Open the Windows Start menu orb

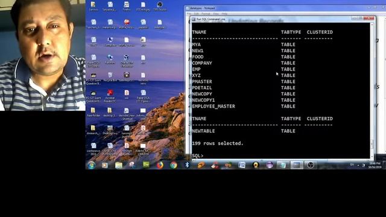coord(92,165)
